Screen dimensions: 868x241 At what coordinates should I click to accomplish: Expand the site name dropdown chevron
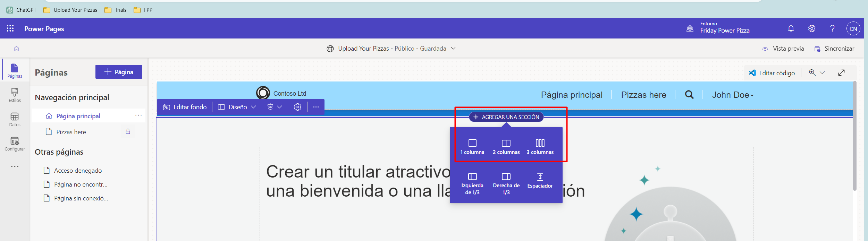(453, 49)
